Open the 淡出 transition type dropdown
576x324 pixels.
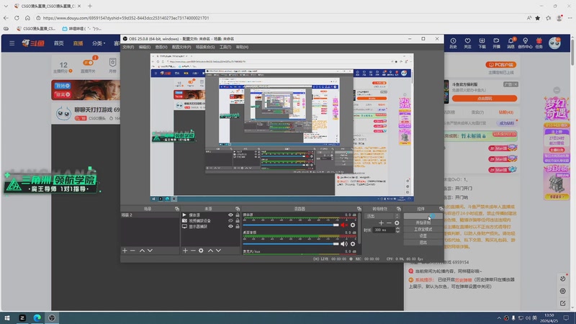coord(382,216)
